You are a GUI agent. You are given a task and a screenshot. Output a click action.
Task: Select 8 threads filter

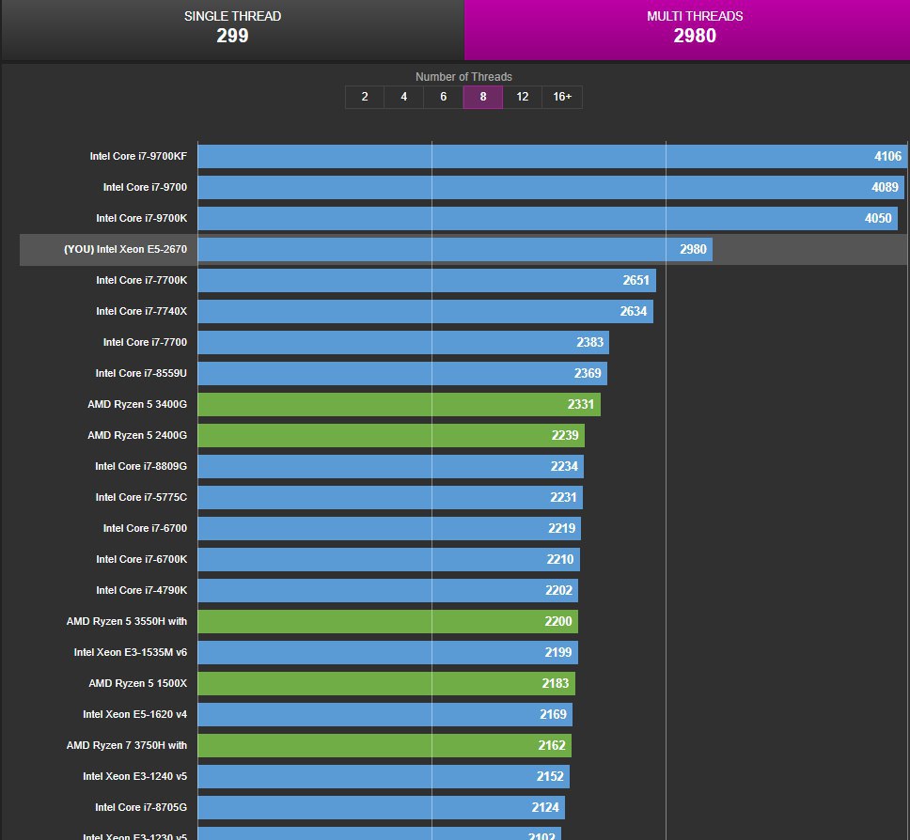[483, 97]
